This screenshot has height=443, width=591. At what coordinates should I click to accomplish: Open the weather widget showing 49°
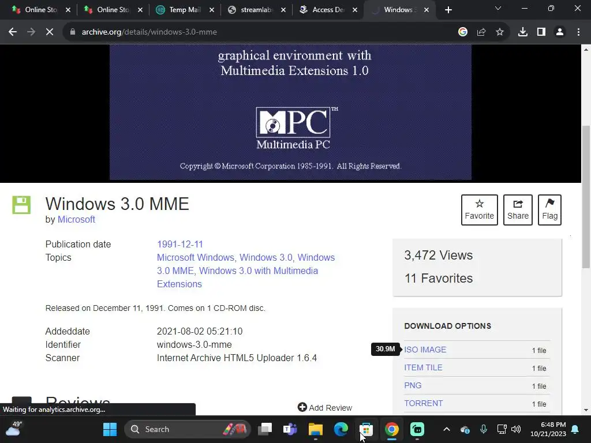pyautogui.click(x=14, y=429)
